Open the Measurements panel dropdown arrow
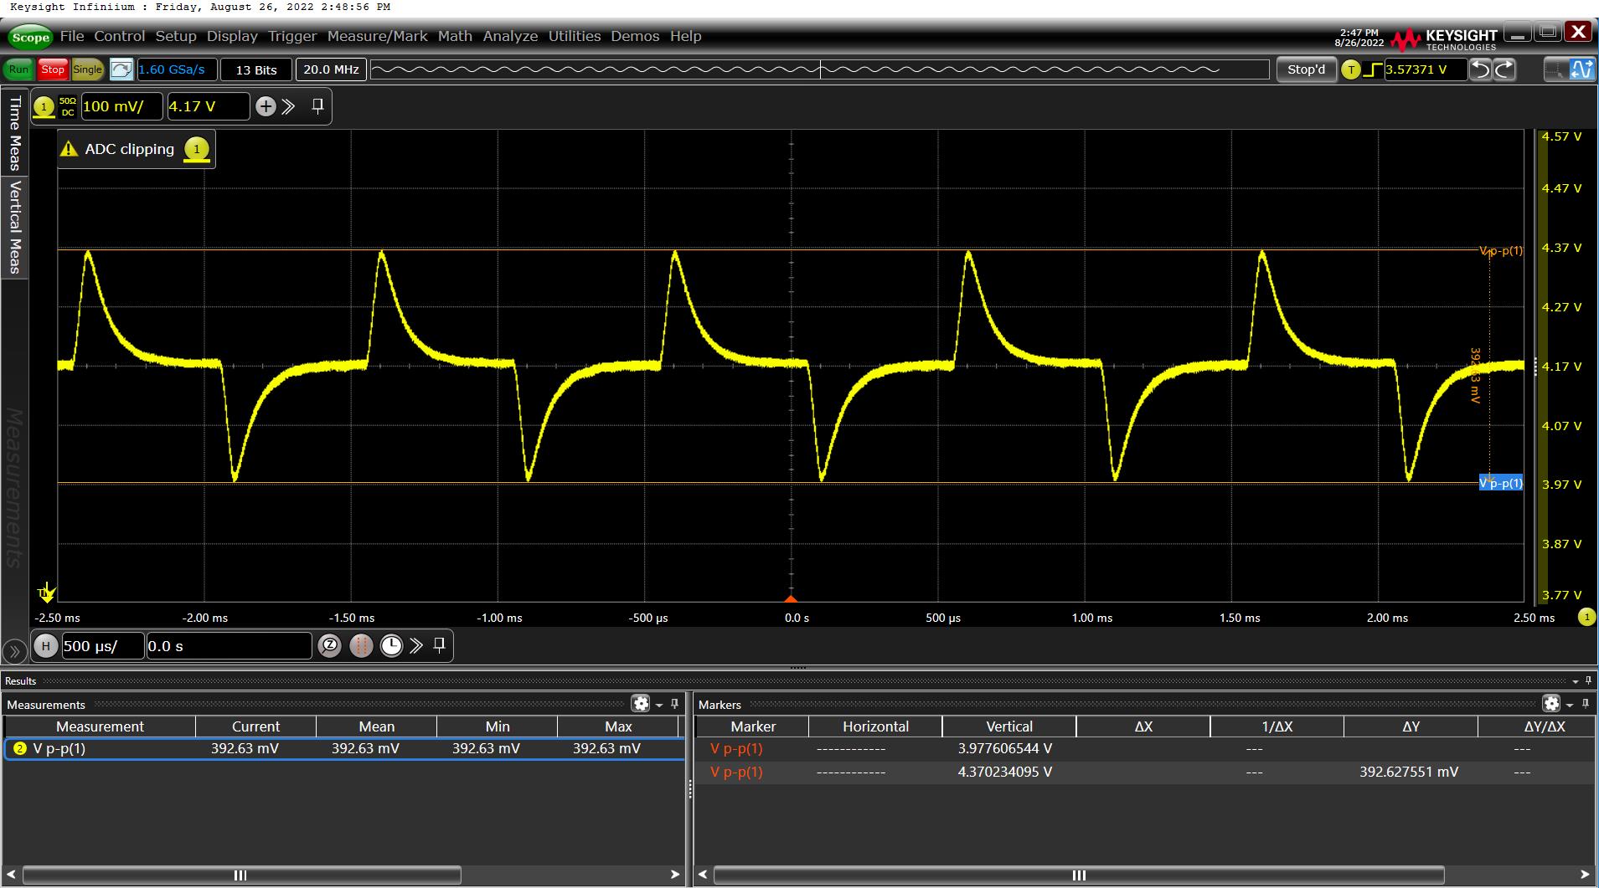This screenshot has width=1599, height=888. (659, 705)
